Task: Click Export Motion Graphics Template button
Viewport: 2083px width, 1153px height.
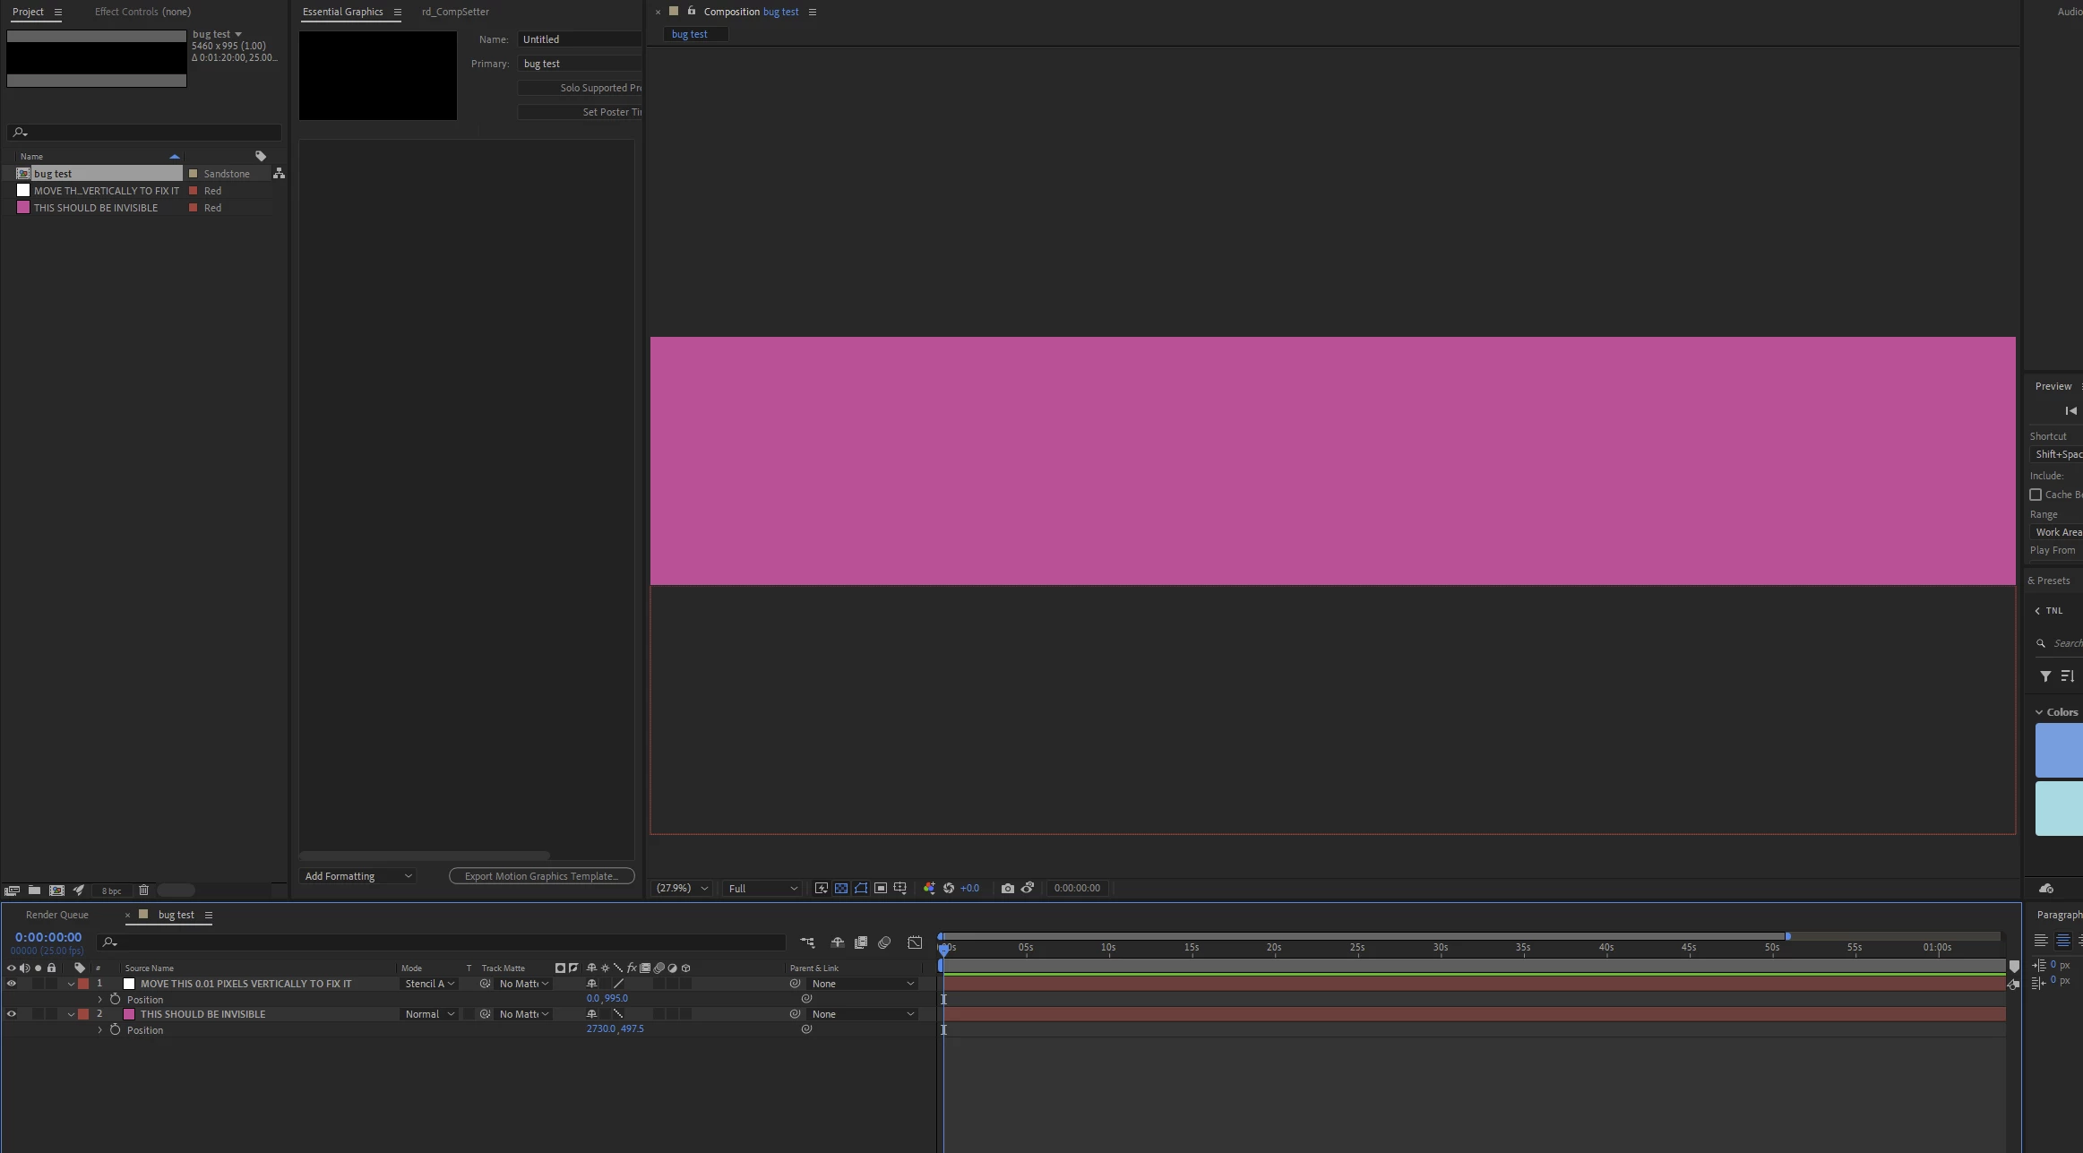Action: click(541, 876)
